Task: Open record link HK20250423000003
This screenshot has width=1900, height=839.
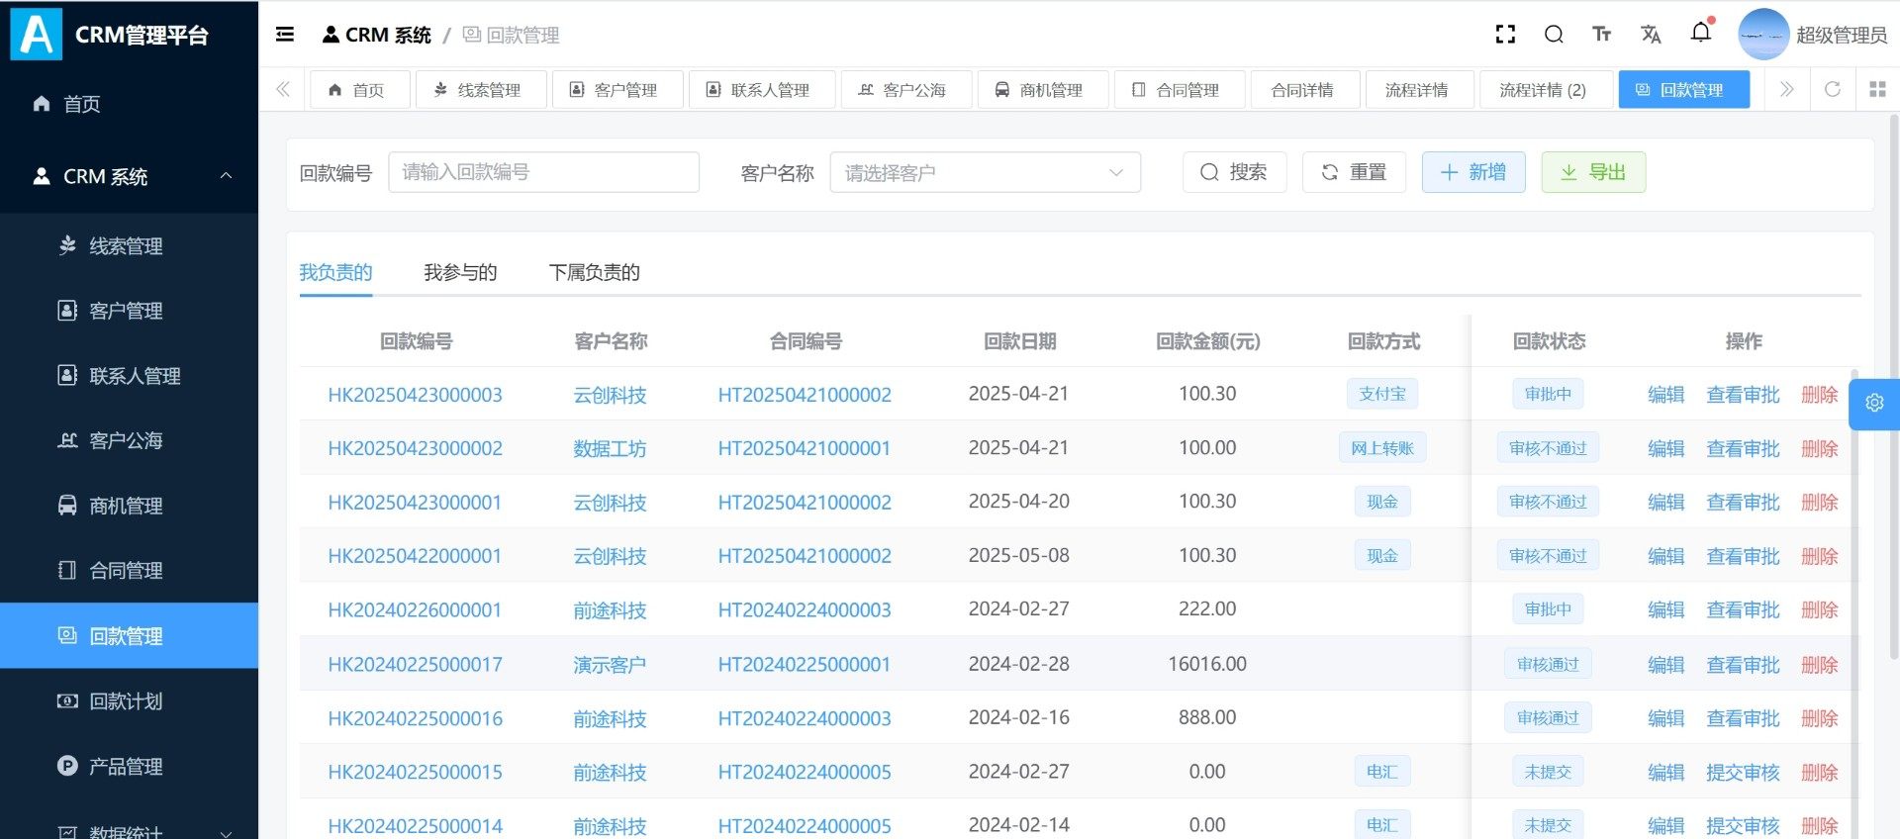Action: click(x=415, y=395)
